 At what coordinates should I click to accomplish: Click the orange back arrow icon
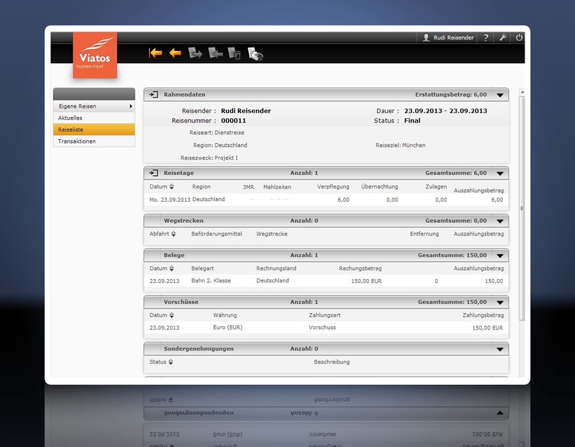[175, 53]
